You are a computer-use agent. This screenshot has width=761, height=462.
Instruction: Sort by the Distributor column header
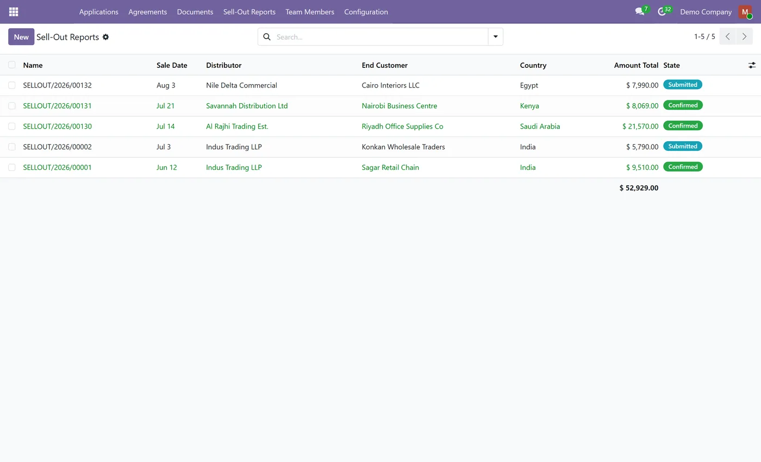point(224,65)
